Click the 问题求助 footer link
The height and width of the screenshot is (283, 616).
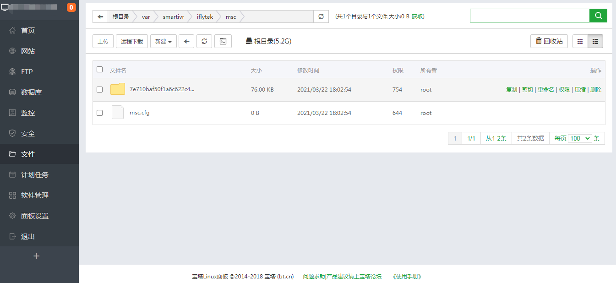pos(314,277)
